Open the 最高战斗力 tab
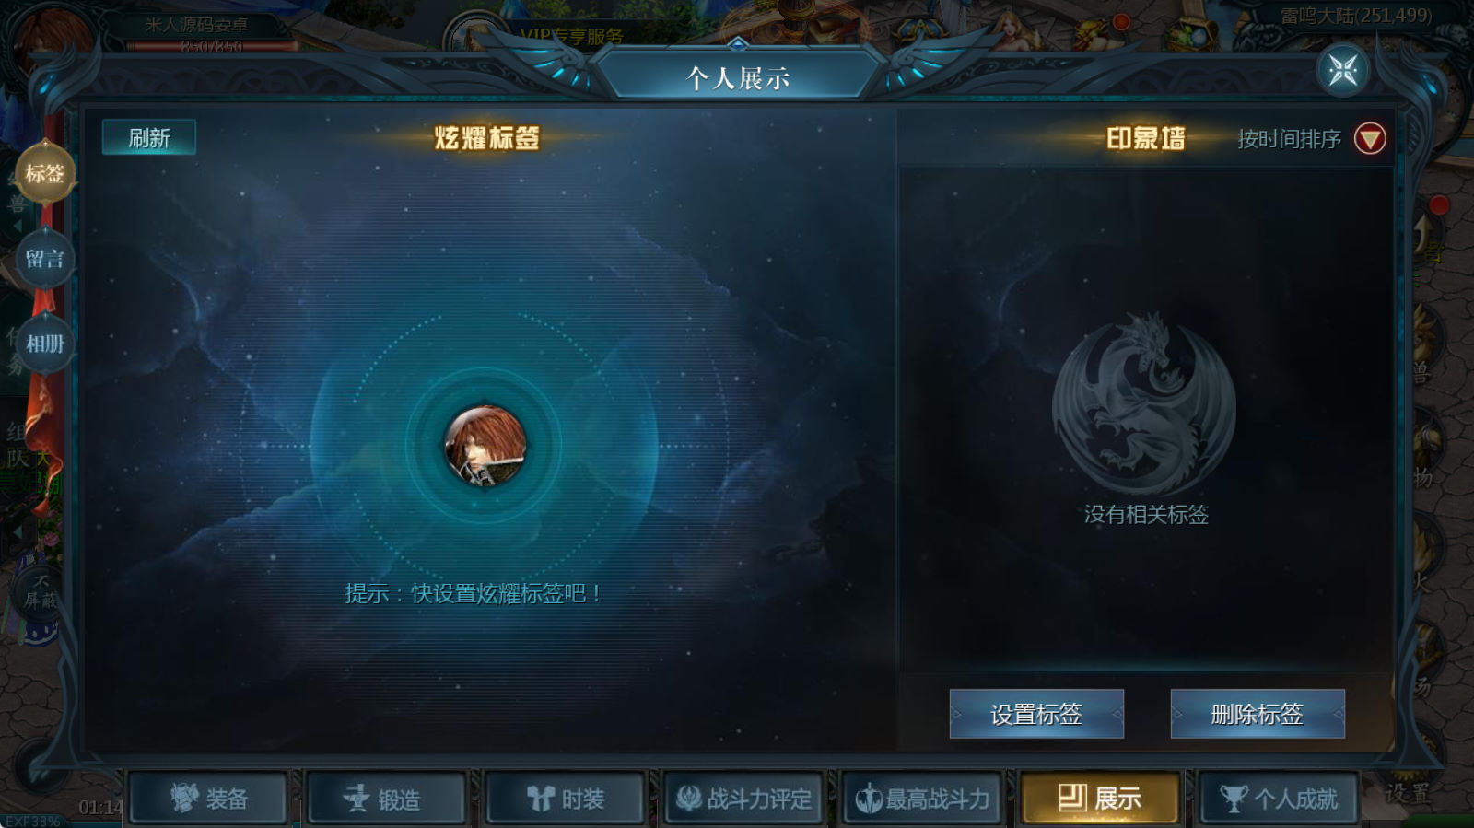 [x=922, y=798]
